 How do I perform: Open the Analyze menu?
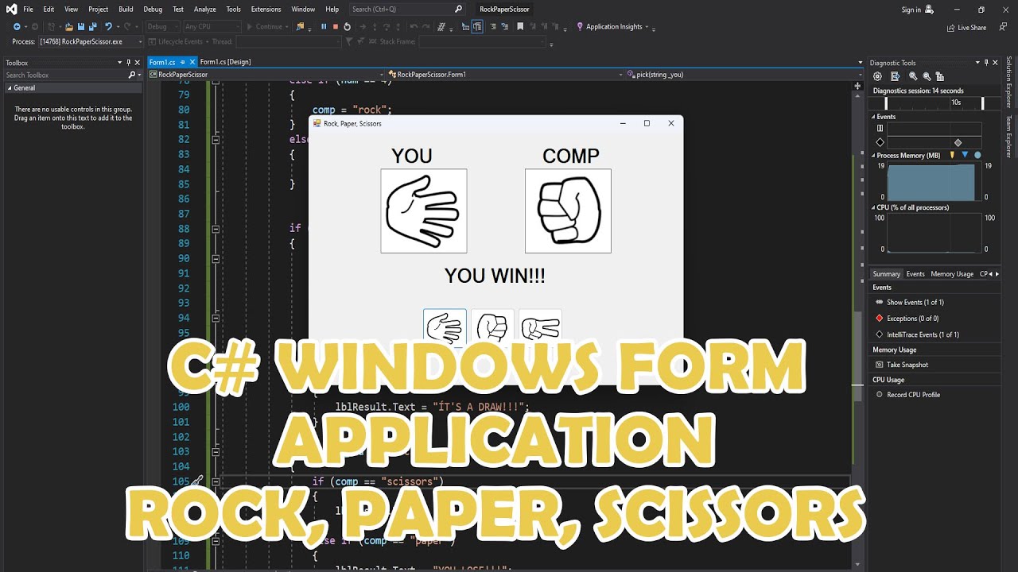point(205,10)
